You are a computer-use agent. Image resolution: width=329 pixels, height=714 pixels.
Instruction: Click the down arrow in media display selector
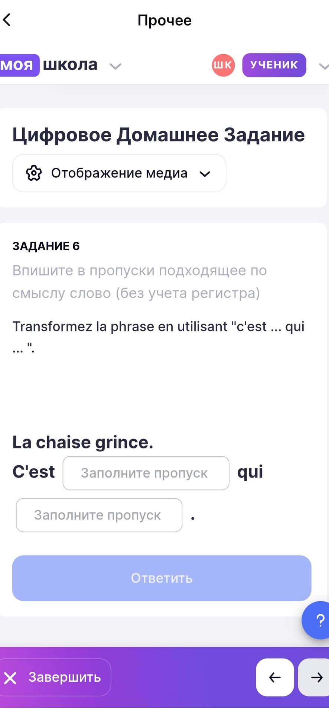click(205, 174)
